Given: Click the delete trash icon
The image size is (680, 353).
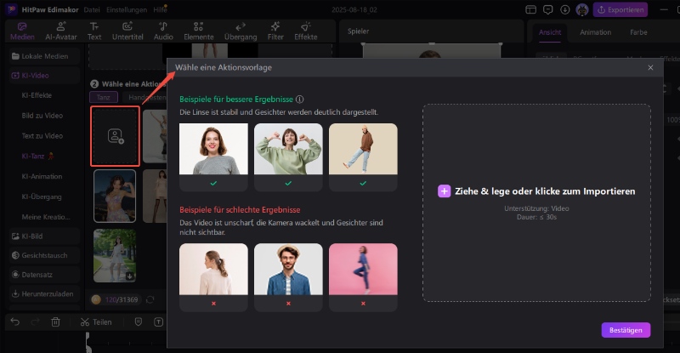Looking at the screenshot, I should point(55,322).
